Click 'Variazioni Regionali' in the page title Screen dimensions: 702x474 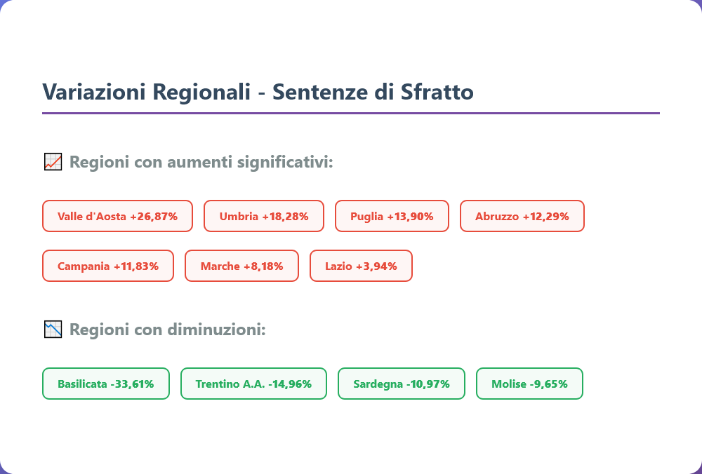(145, 92)
